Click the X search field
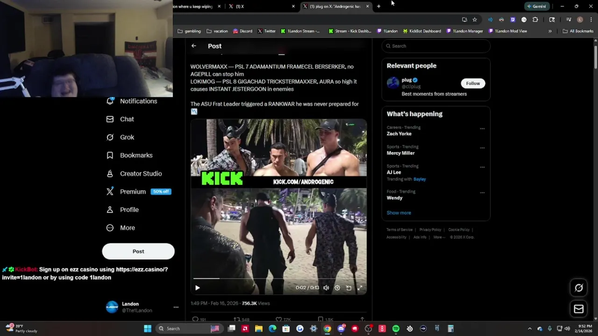 436,46
